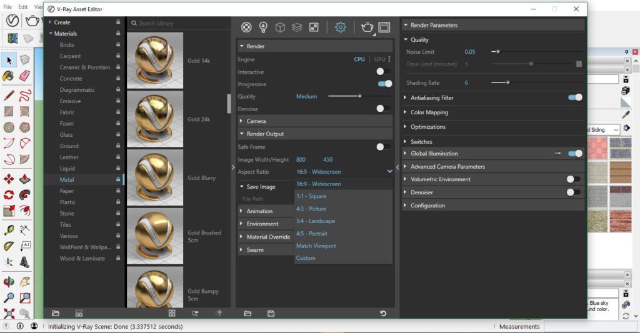This screenshot has height=333, width=640.
Task: Select the SketchUp Eraser tool
Action: pyautogui.click(x=24, y=76)
